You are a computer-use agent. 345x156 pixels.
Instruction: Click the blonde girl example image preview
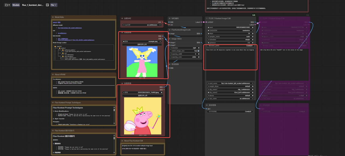point(142,62)
